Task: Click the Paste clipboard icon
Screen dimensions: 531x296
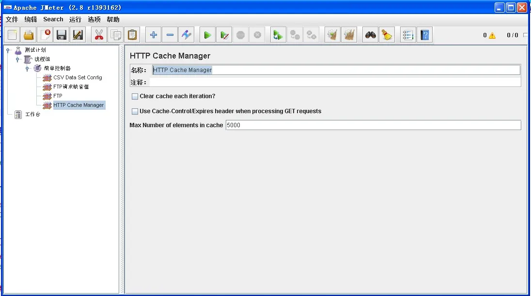Action: click(132, 35)
